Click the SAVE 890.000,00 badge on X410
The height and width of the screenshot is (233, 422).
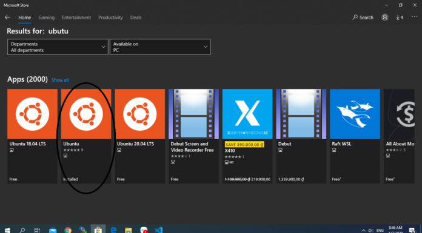point(244,145)
